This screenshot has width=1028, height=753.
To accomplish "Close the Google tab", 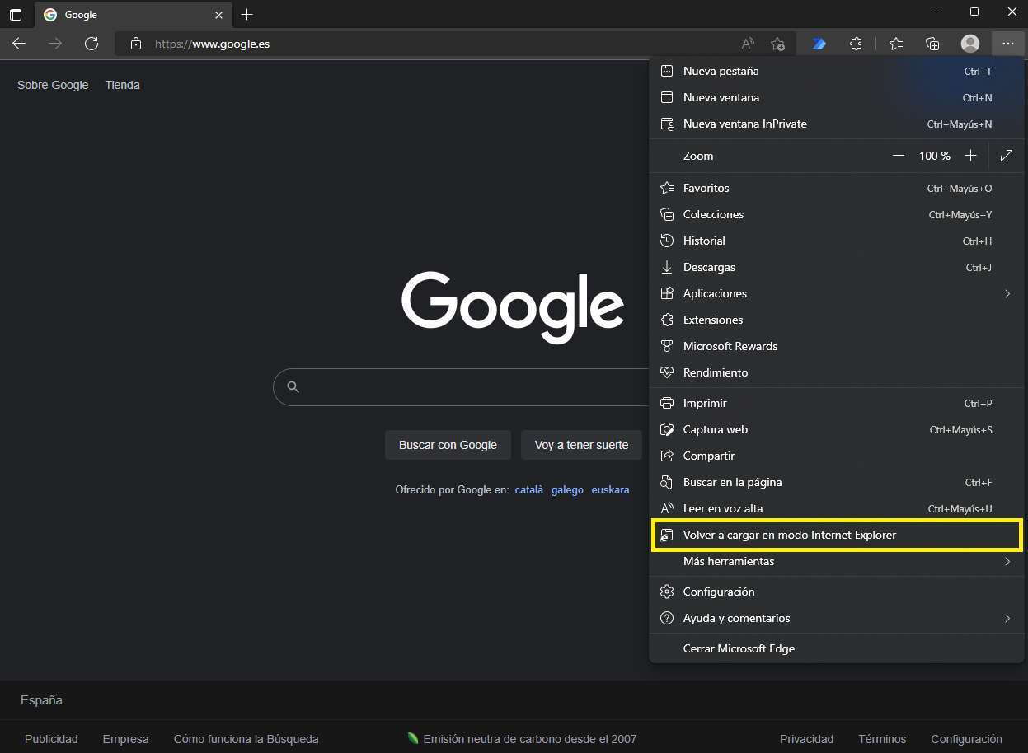I will [218, 15].
